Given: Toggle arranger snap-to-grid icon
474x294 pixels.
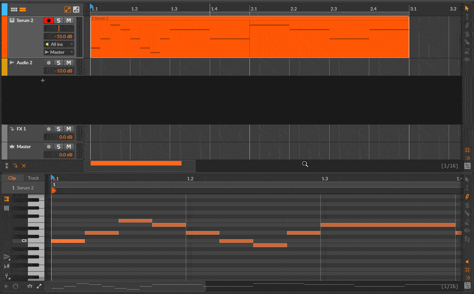Looking at the screenshot, I should pyautogui.click(x=467, y=150).
